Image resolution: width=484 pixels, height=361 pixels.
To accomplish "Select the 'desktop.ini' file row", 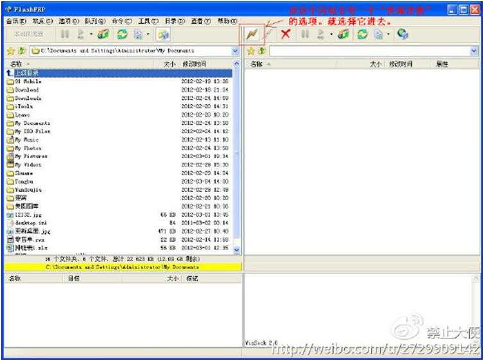I will point(119,223).
